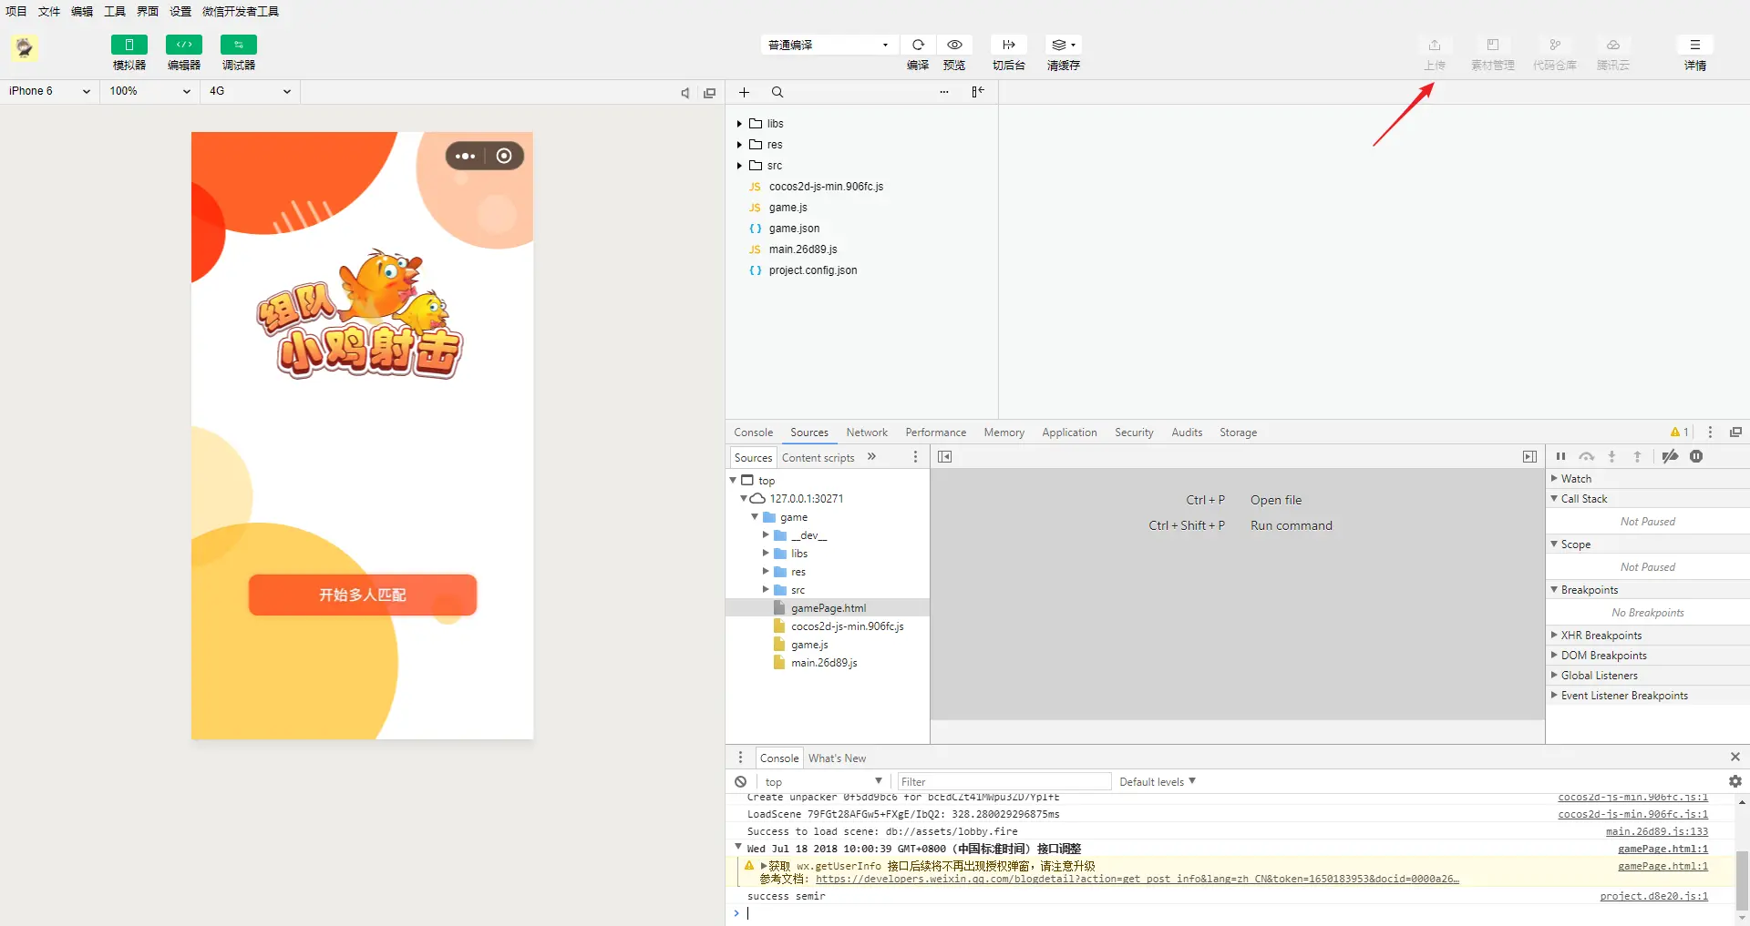
Task: Click the clear cache layers icon
Action: pyautogui.click(x=1063, y=45)
